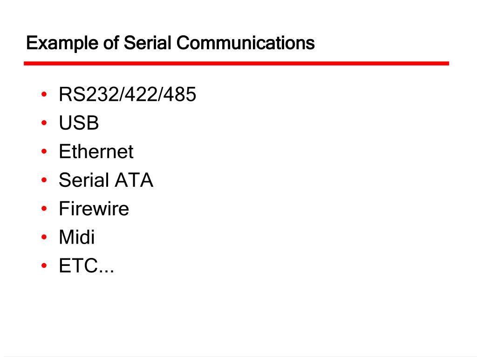The height and width of the screenshot is (357, 477).
Task: Select the USB bullet item
Action: click(79, 123)
